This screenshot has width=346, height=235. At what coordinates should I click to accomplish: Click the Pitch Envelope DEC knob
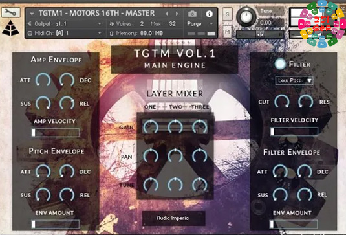tap(67, 171)
